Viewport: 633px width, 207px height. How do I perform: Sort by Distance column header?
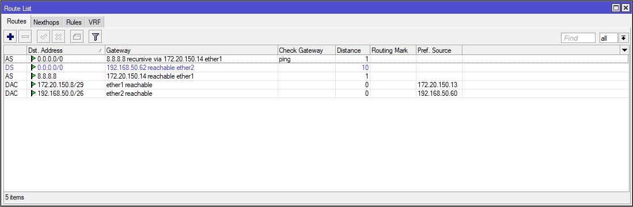coord(353,50)
